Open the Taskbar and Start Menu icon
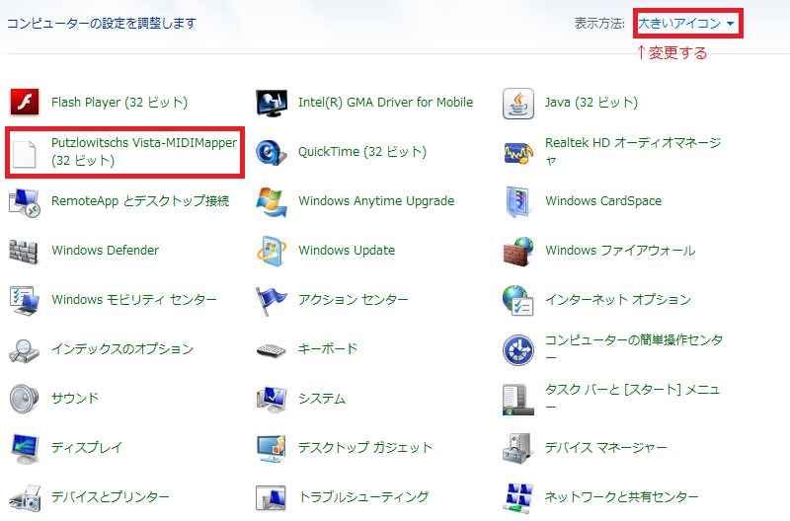The image size is (790, 521). pos(517,400)
